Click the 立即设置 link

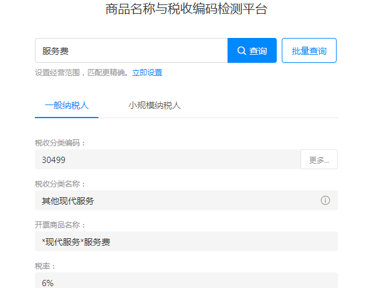point(147,73)
